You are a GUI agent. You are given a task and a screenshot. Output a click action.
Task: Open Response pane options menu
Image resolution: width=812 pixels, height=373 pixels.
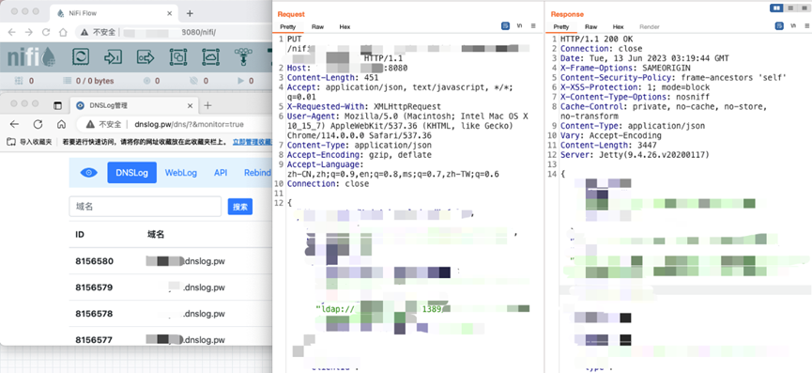click(x=805, y=26)
